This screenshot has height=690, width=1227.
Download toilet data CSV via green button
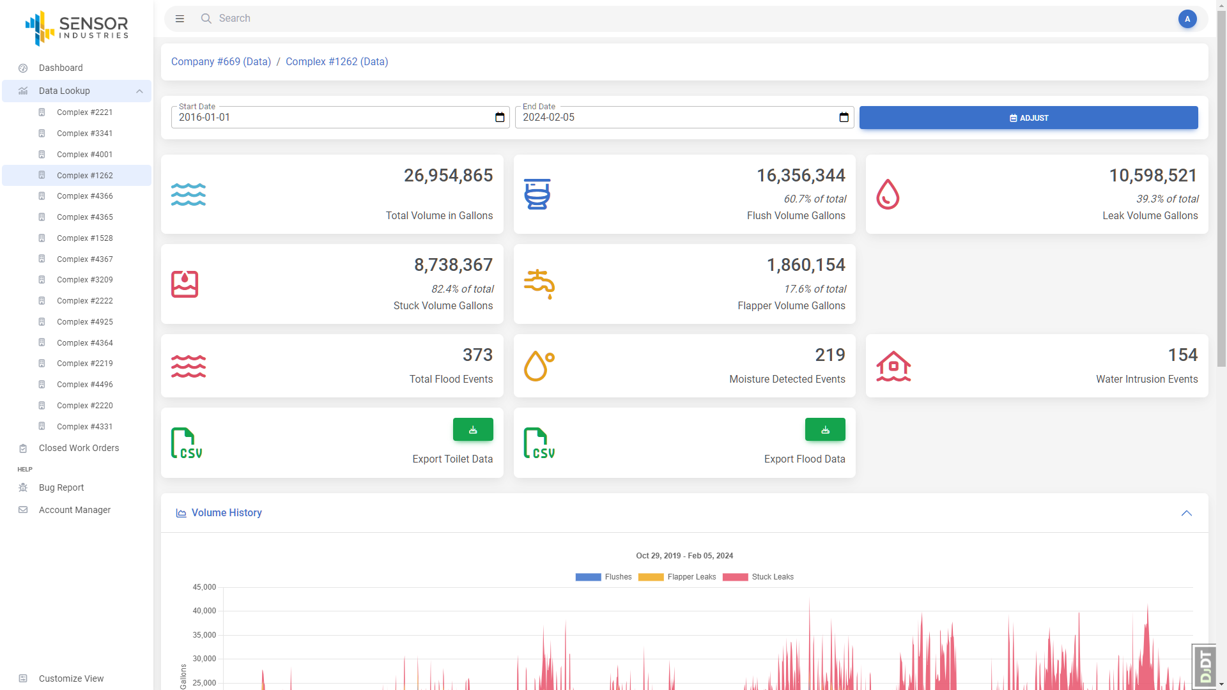473,429
